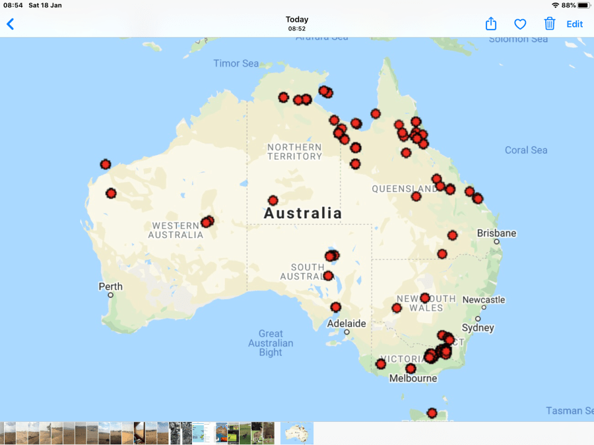Tap the Wi-Fi icon in status bar
The height and width of the screenshot is (445, 594).
coord(555,5)
